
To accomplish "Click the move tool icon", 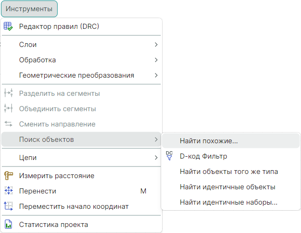I will pos(8,191).
